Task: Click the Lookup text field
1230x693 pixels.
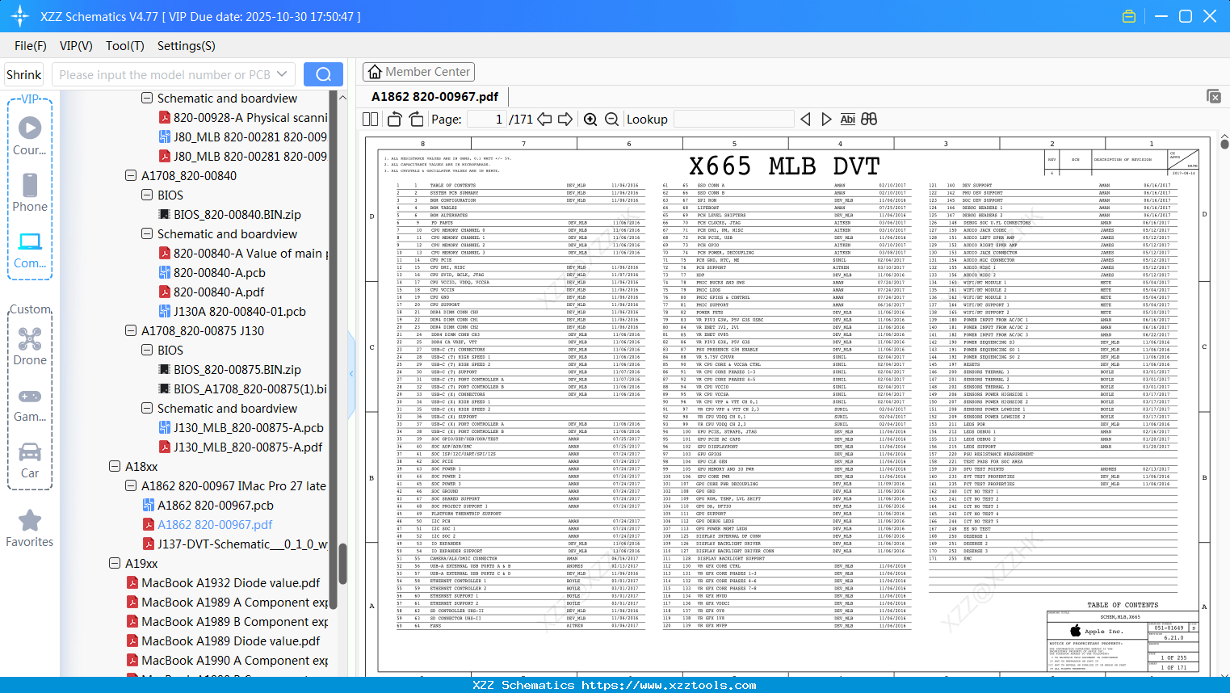Action: pyautogui.click(x=733, y=120)
